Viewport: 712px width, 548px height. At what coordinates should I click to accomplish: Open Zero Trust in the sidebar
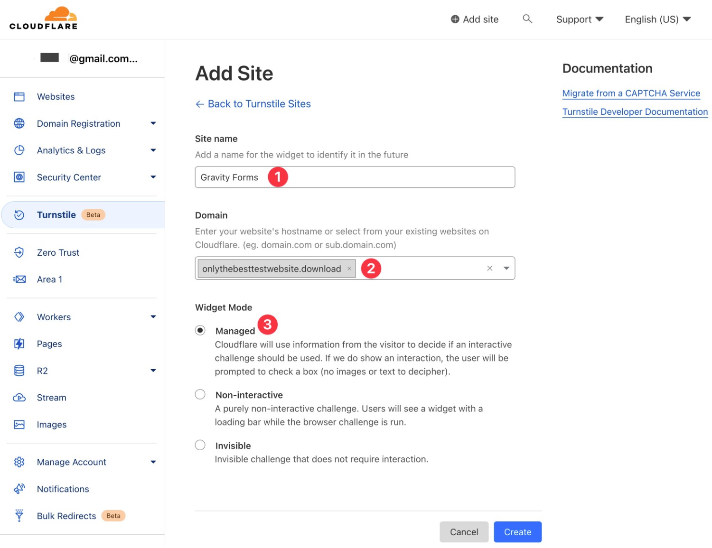tap(58, 252)
